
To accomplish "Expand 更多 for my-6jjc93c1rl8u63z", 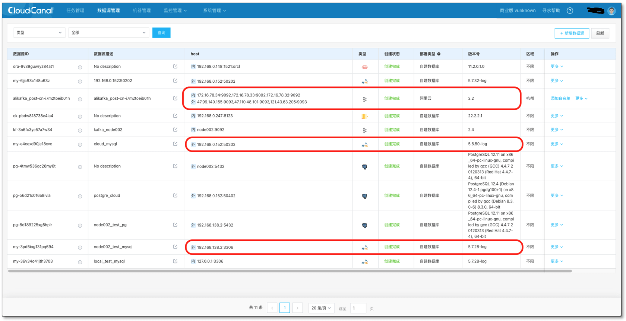I will pos(557,80).
